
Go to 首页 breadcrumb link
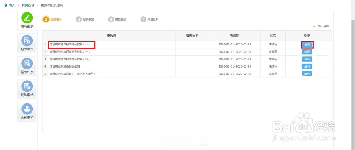tap(12, 5)
